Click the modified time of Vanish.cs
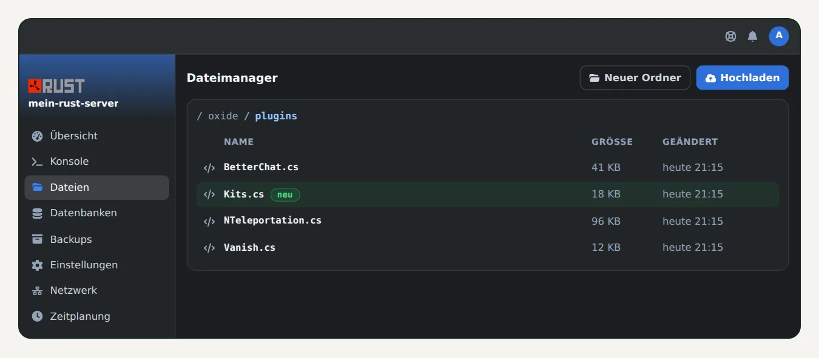 [693, 247]
